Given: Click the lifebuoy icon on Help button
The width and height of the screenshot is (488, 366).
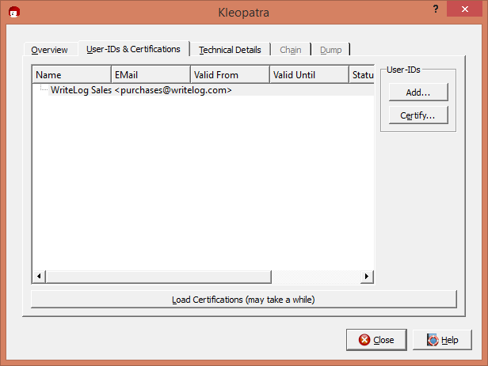Looking at the screenshot, I should (x=433, y=340).
